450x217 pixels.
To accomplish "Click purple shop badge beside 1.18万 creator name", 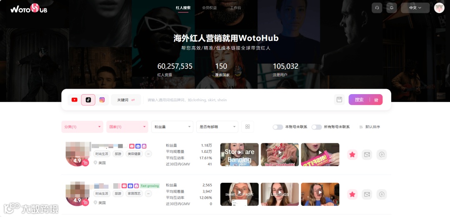I will click(x=144, y=146).
